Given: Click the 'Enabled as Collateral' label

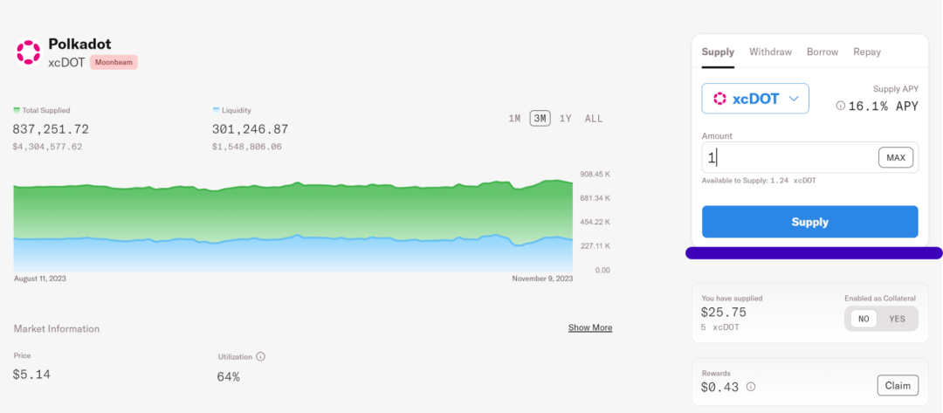Looking at the screenshot, I should [x=880, y=298].
